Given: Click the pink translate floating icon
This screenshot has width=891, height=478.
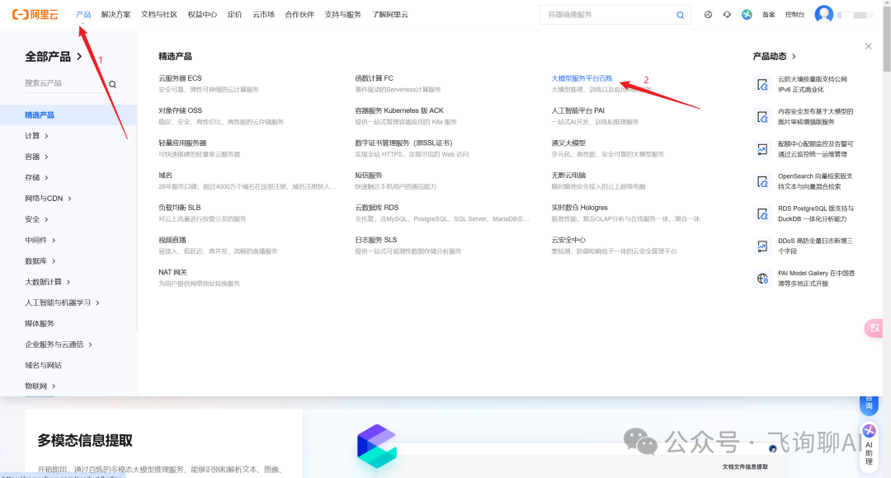Looking at the screenshot, I should coord(874,328).
